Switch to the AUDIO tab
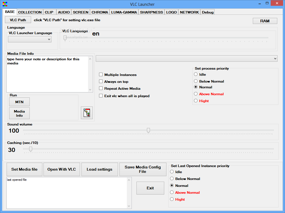 (x=64, y=12)
